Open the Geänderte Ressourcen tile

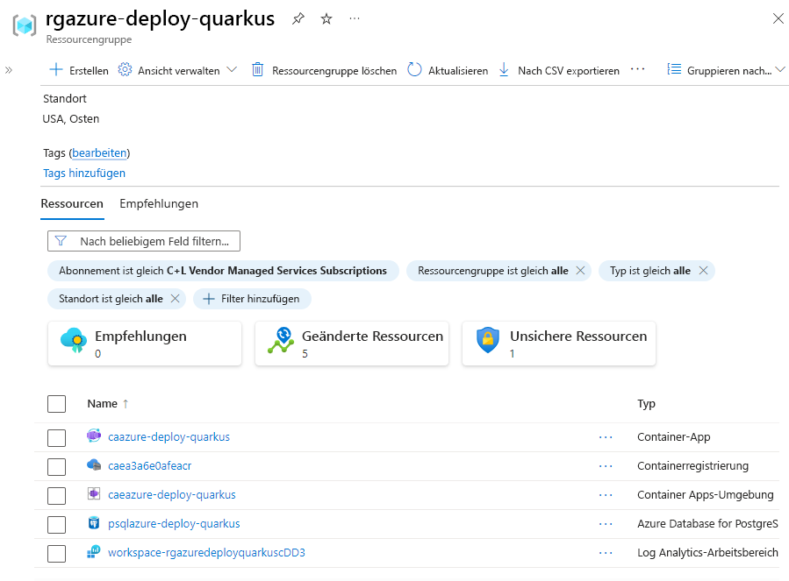351,343
